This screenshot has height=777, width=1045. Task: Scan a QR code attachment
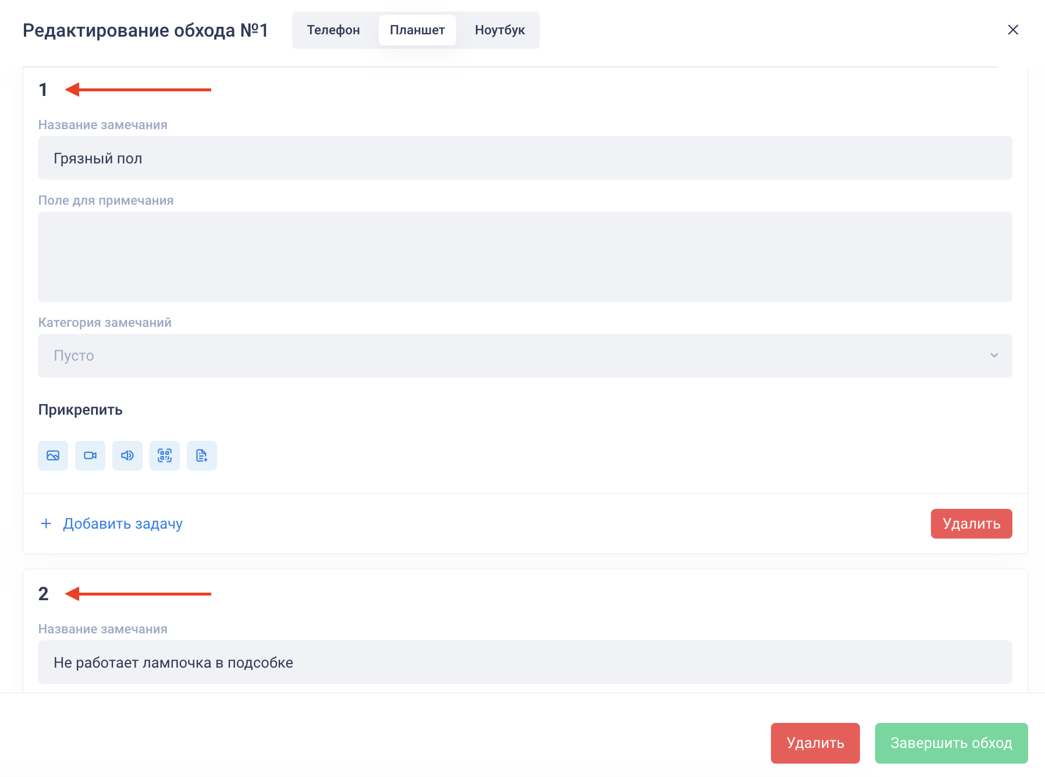pos(165,455)
